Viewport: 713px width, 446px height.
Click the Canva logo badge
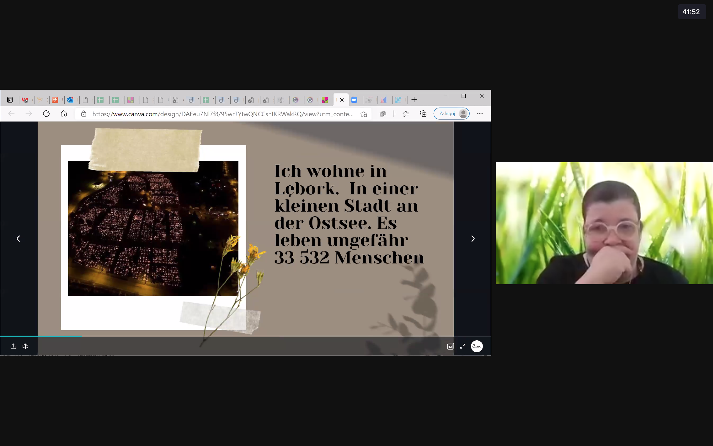pyautogui.click(x=477, y=346)
